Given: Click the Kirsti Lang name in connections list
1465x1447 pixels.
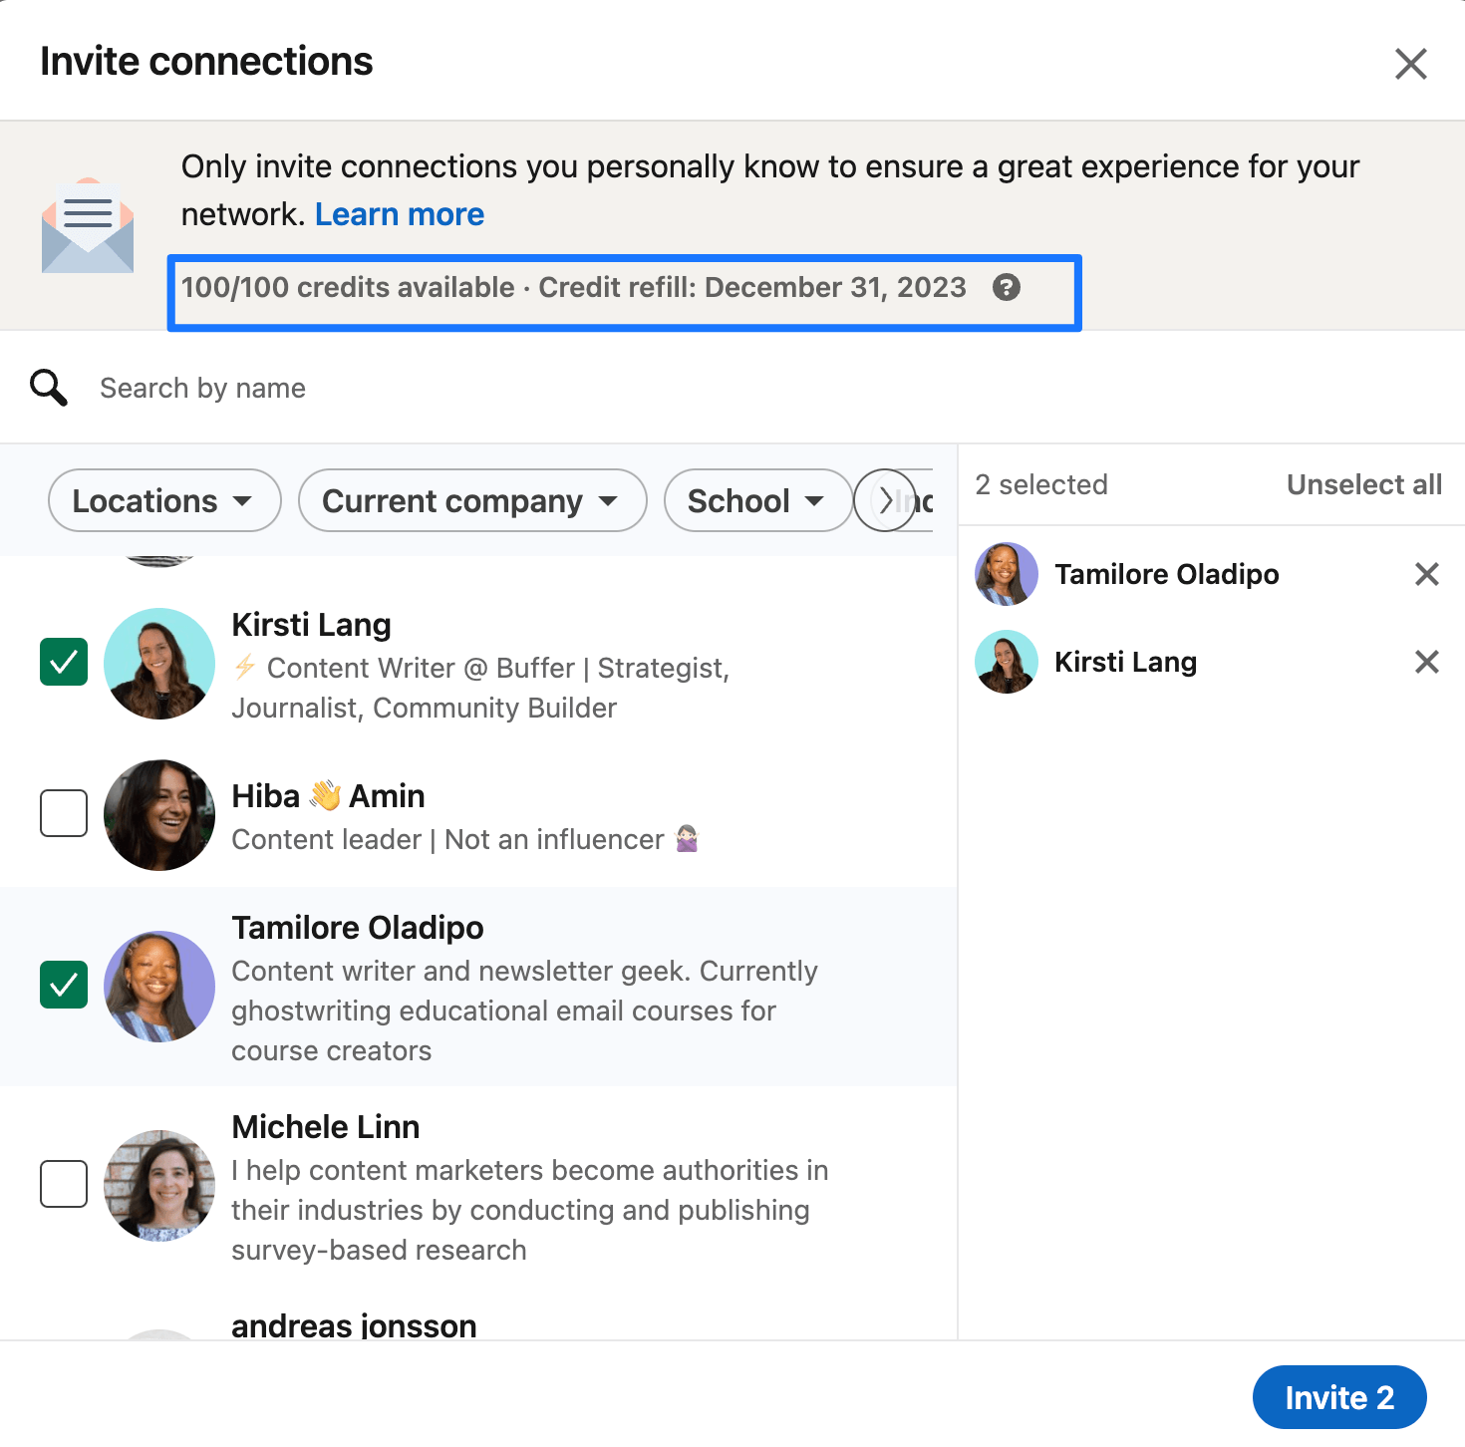Looking at the screenshot, I should click(311, 625).
